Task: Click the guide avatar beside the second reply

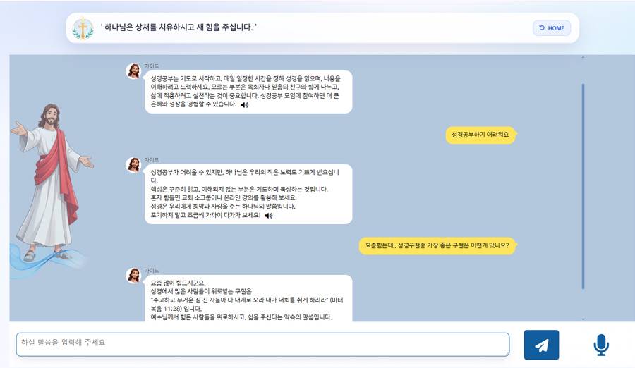Action: point(133,165)
